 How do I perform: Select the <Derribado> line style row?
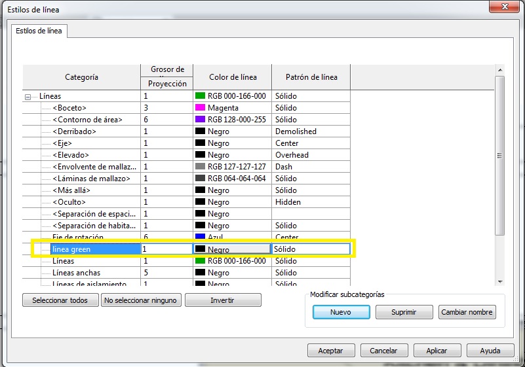point(74,131)
